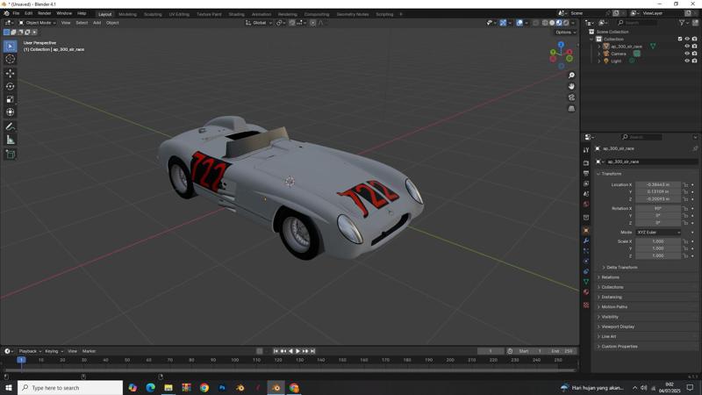Open the Tool properties tab
The image size is (702, 395).
point(586,150)
